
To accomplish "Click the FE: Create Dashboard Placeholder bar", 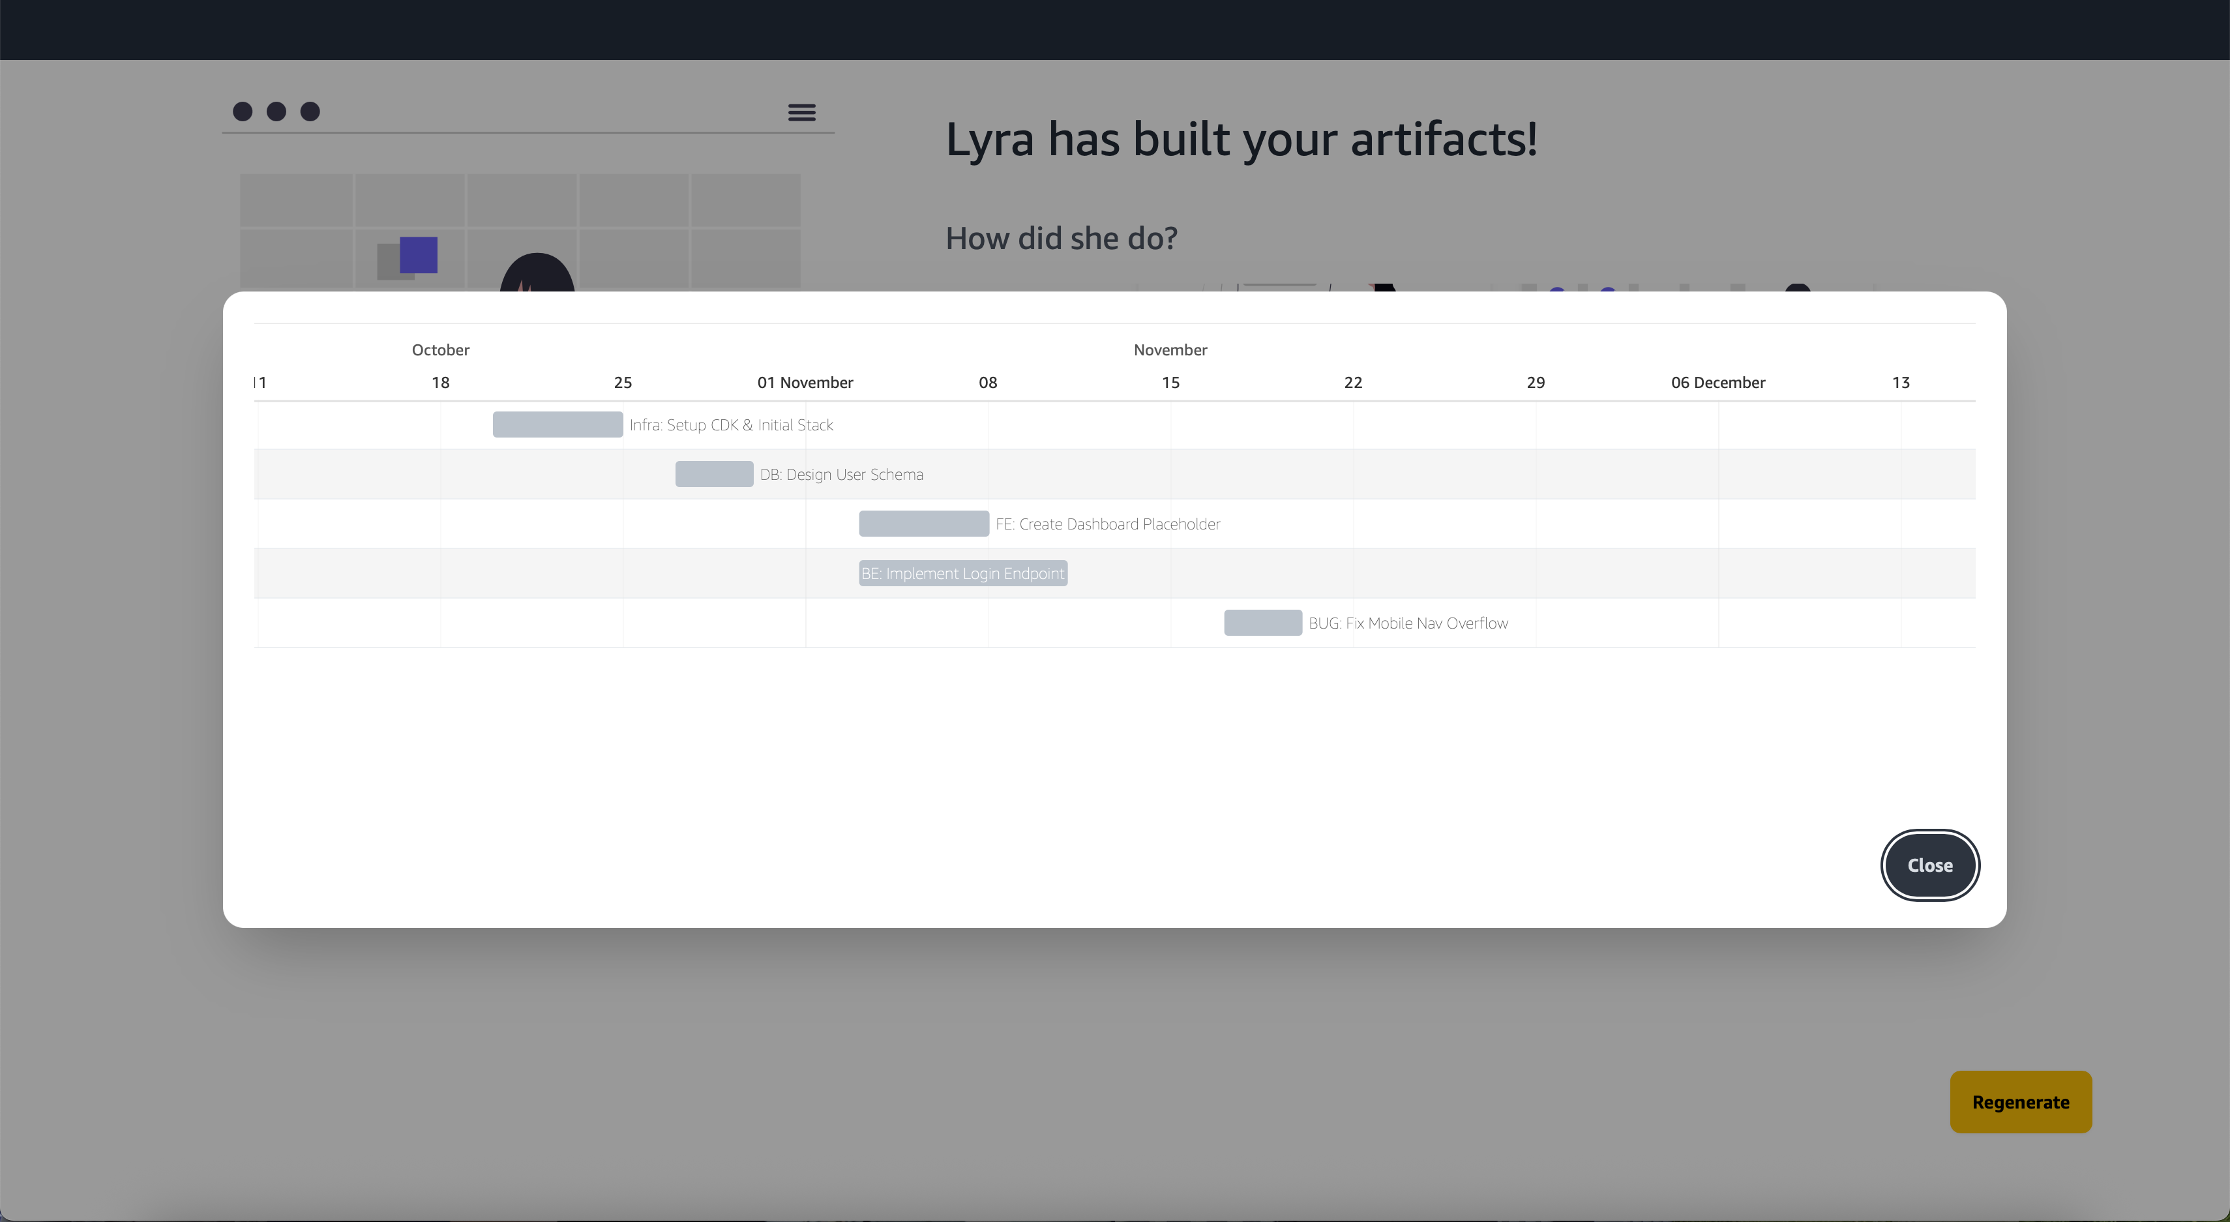I will (x=923, y=523).
